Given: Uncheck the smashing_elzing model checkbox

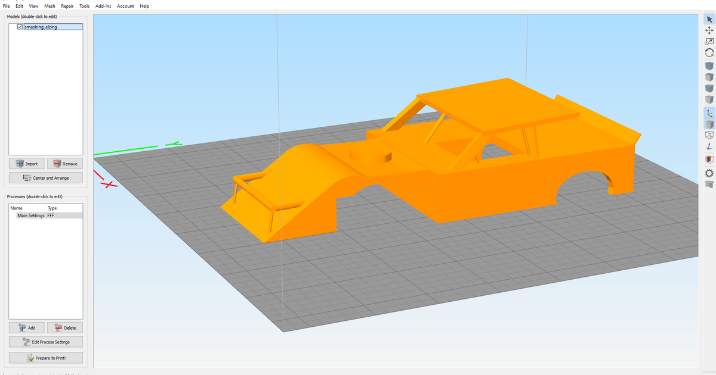Looking at the screenshot, I should point(20,27).
